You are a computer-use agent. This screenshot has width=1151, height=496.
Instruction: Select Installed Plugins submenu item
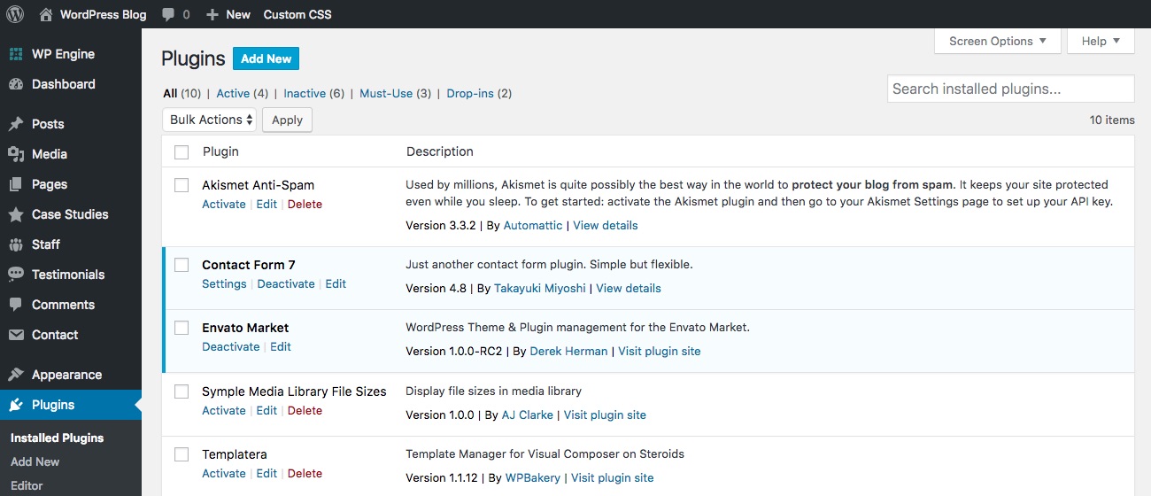pyautogui.click(x=57, y=438)
